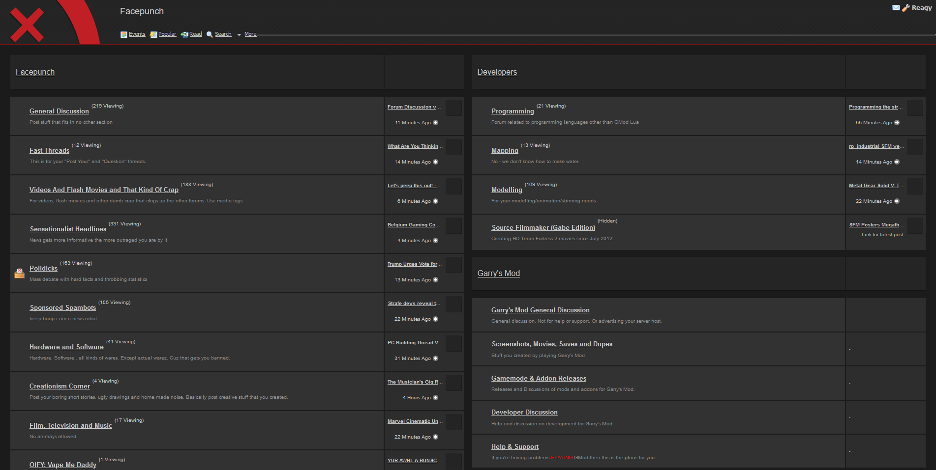
Task: Click last post arrow beside 31 Minutes Ago
Action: pyautogui.click(x=435, y=358)
